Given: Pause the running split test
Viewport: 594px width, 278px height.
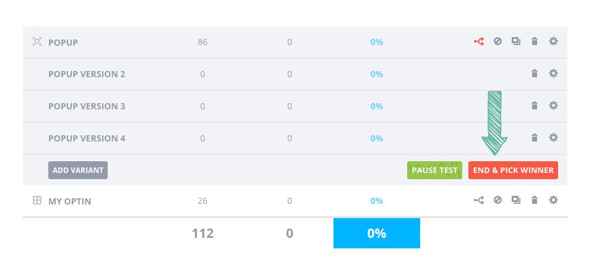Looking at the screenshot, I should tap(434, 171).
